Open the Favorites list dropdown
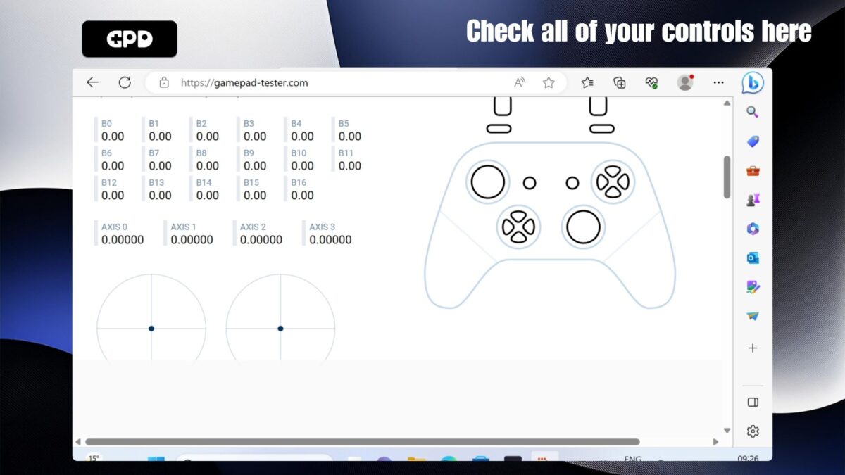This screenshot has width=845, height=475. click(x=587, y=82)
